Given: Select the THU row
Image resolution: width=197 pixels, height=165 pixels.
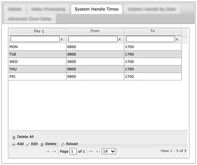Looking at the screenshot, I should (x=95, y=69).
